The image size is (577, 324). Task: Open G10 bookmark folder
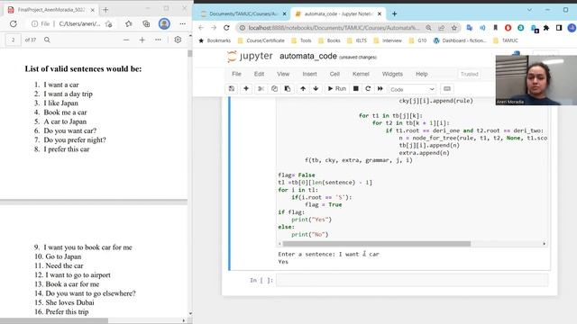tap(417, 40)
